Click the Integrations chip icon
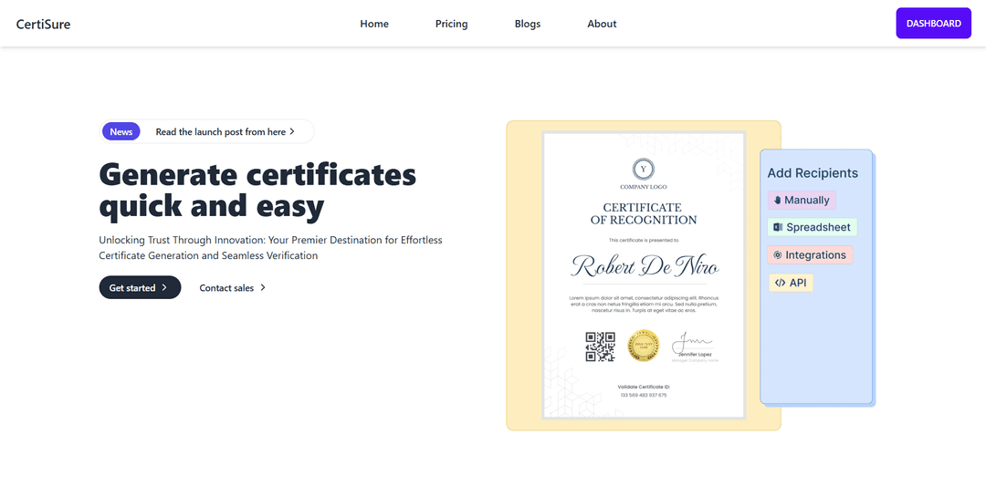986x486 pixels. 777,255
